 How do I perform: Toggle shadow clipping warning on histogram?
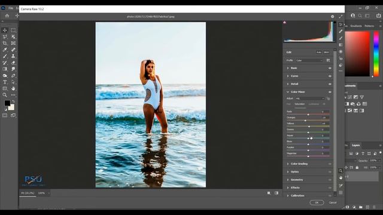[x=285, y=22]
